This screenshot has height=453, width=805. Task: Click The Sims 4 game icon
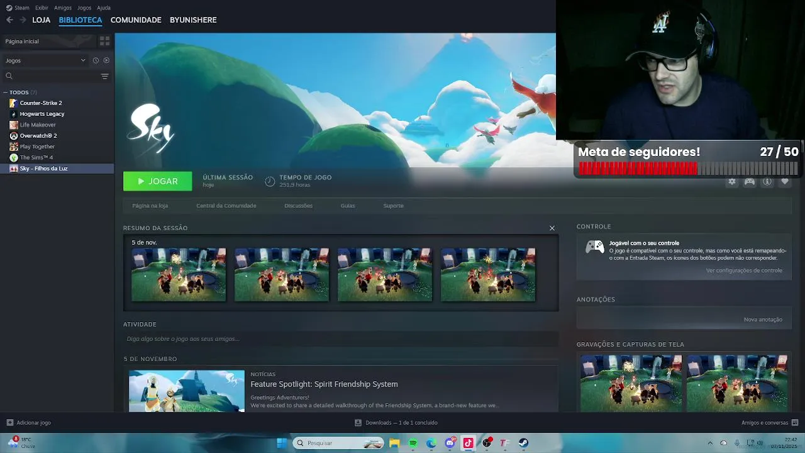(x=13, y=157)
